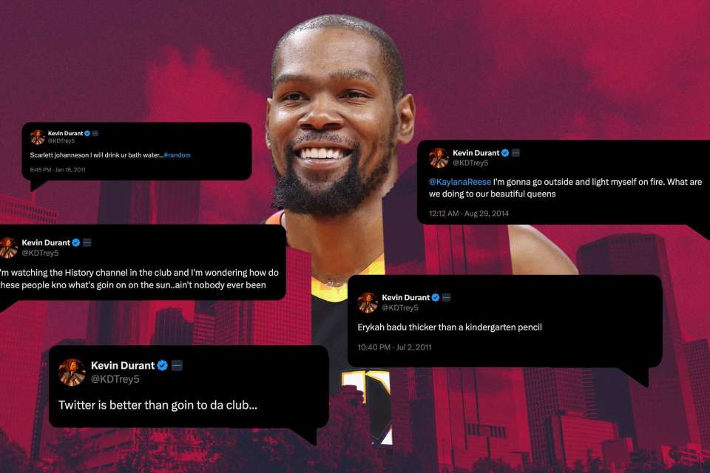Viewport: 710px width, 473px height.
Task: Open the @KDTrey5 handle on the da club tweet
Action: [115, 379]
